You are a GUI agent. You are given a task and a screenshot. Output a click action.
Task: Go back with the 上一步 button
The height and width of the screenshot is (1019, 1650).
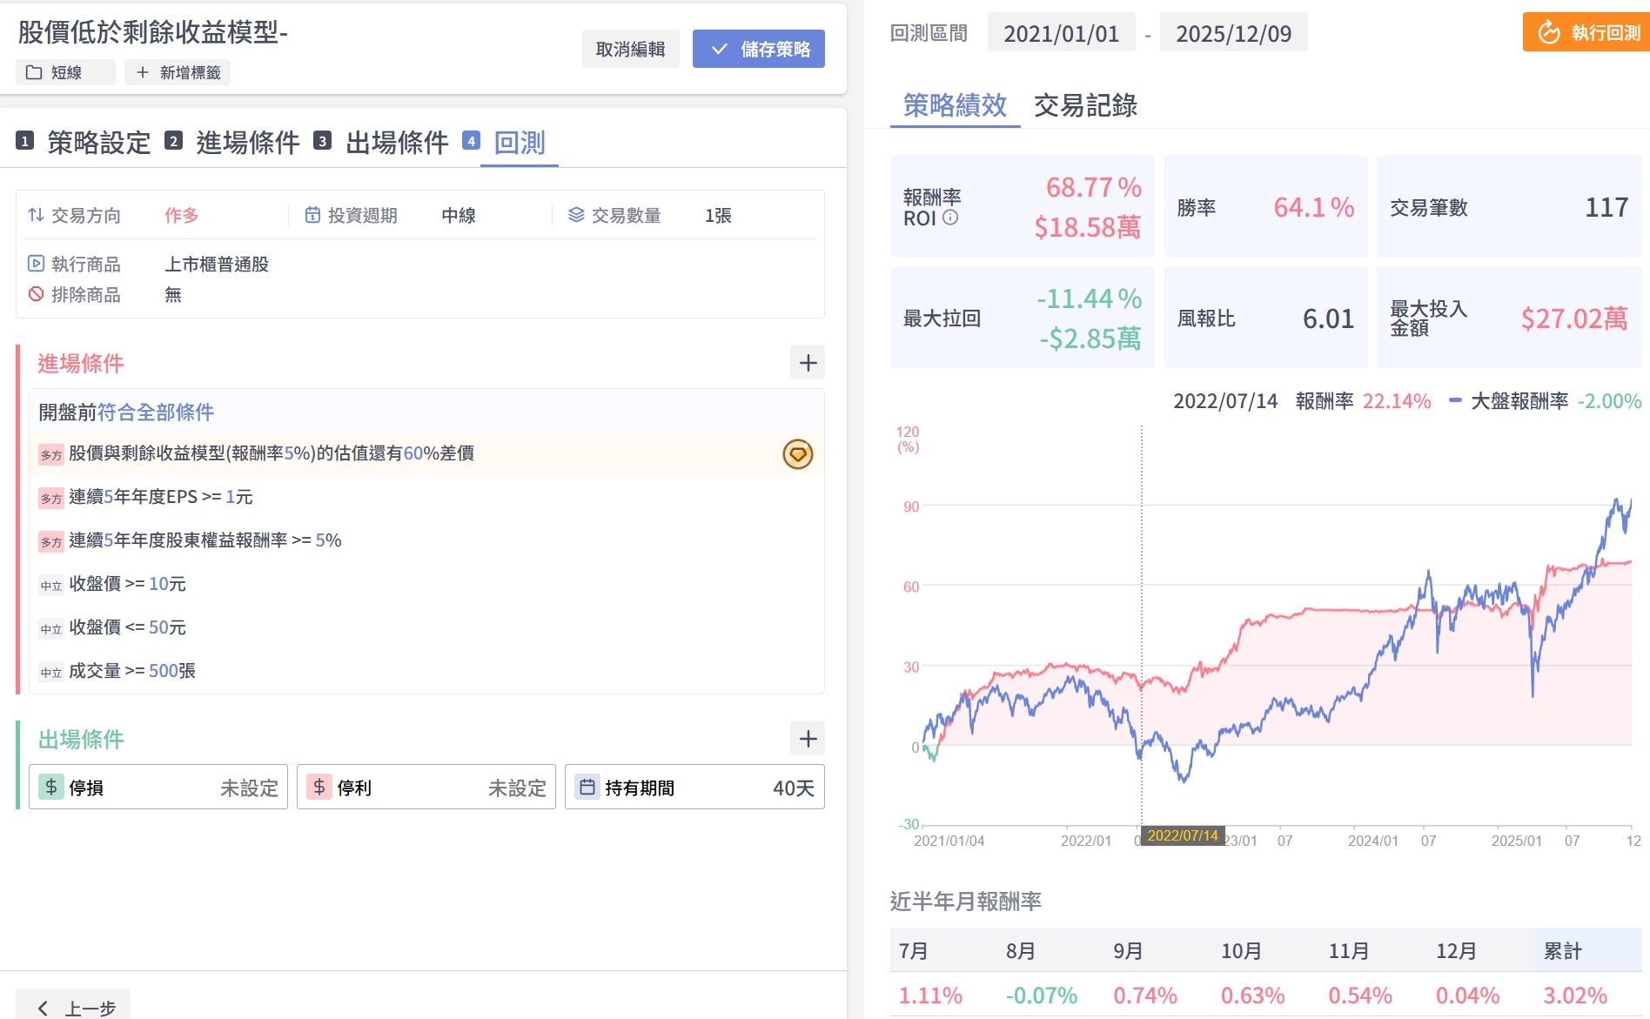[75, 1007]
